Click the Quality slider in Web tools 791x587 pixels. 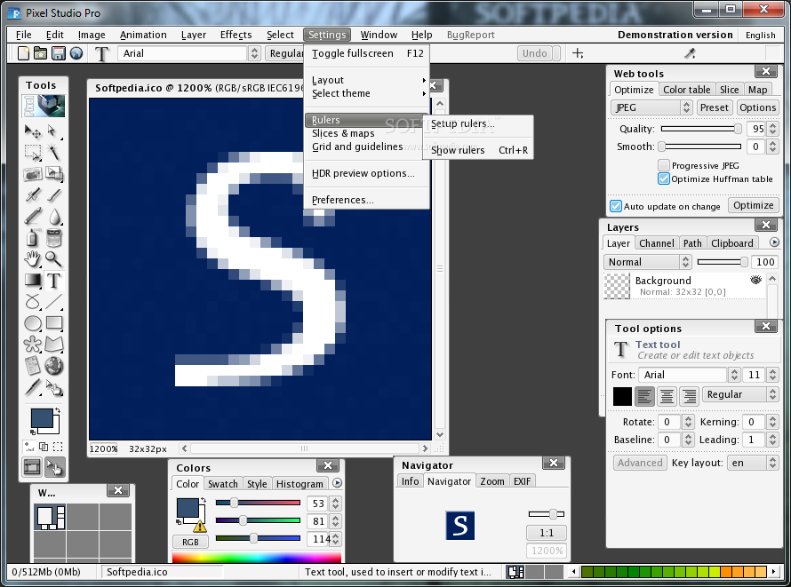click(x=701, y=129)
